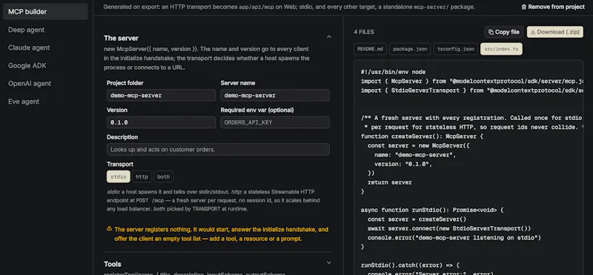Click the 'await server.connect(' code line

(449, 228)
